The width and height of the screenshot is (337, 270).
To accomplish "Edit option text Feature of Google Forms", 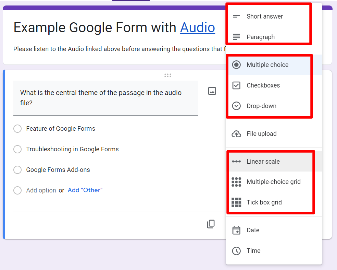I will 61,129.
